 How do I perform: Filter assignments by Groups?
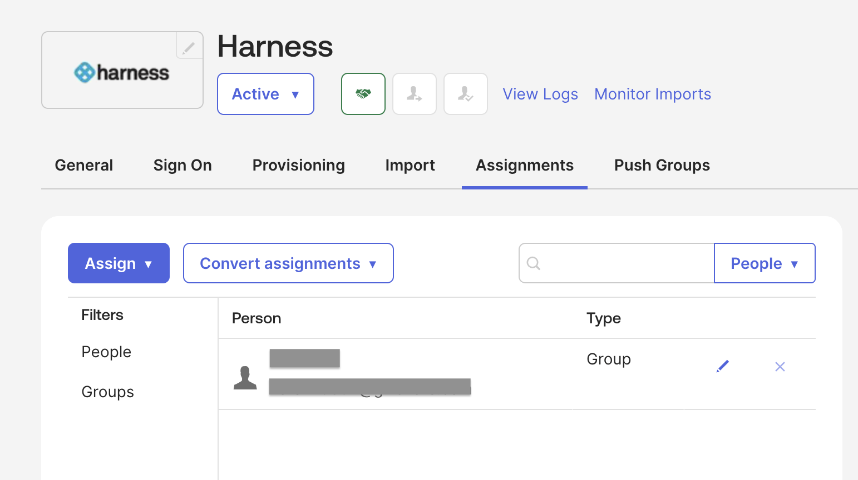107,392
